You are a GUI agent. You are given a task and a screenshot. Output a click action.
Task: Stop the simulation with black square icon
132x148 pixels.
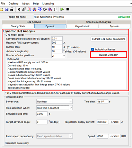68,9
